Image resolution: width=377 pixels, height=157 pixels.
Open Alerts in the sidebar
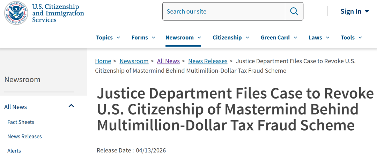coord(14,151)
